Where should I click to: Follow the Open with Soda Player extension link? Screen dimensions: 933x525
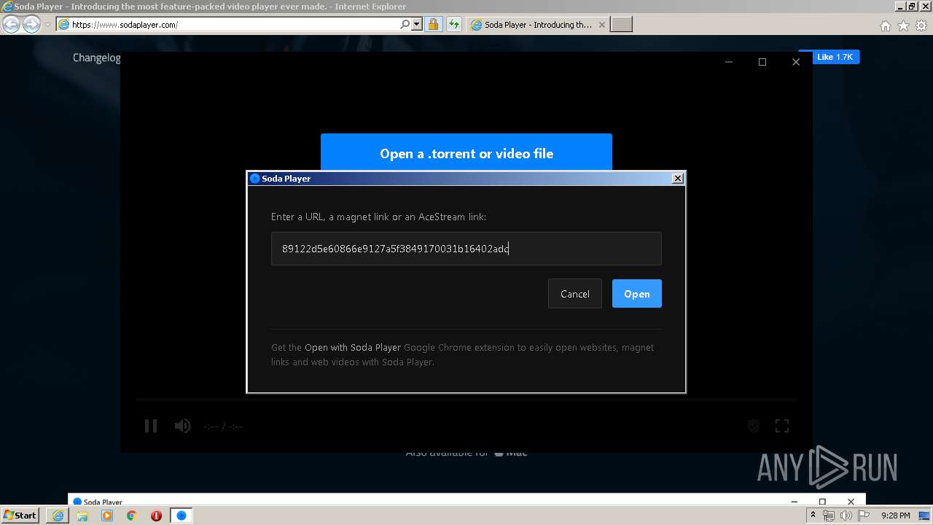(353, 348)
